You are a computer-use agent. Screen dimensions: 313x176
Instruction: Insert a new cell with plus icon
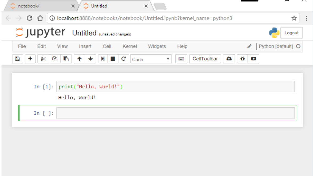pos(30,59)
